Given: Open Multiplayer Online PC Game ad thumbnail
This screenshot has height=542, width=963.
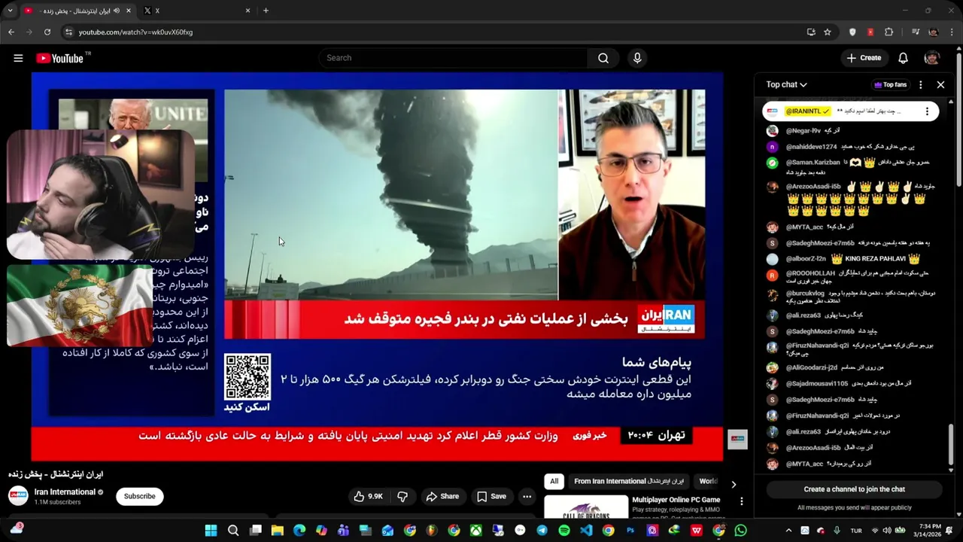Looking at the screenshot, I should [586, 507].
